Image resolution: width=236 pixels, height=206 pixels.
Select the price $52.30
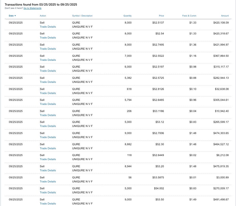point(160,144)
